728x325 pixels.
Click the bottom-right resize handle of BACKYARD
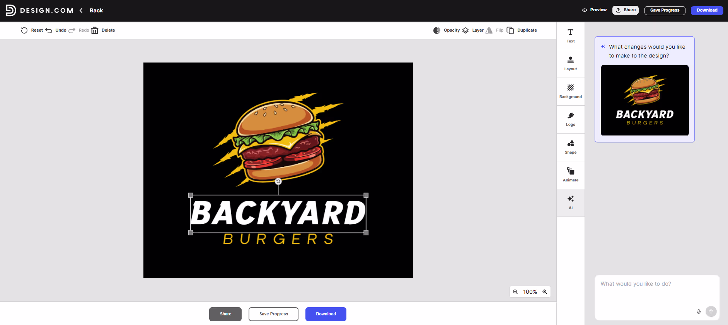pyautogui.click(x=366, y=233)
